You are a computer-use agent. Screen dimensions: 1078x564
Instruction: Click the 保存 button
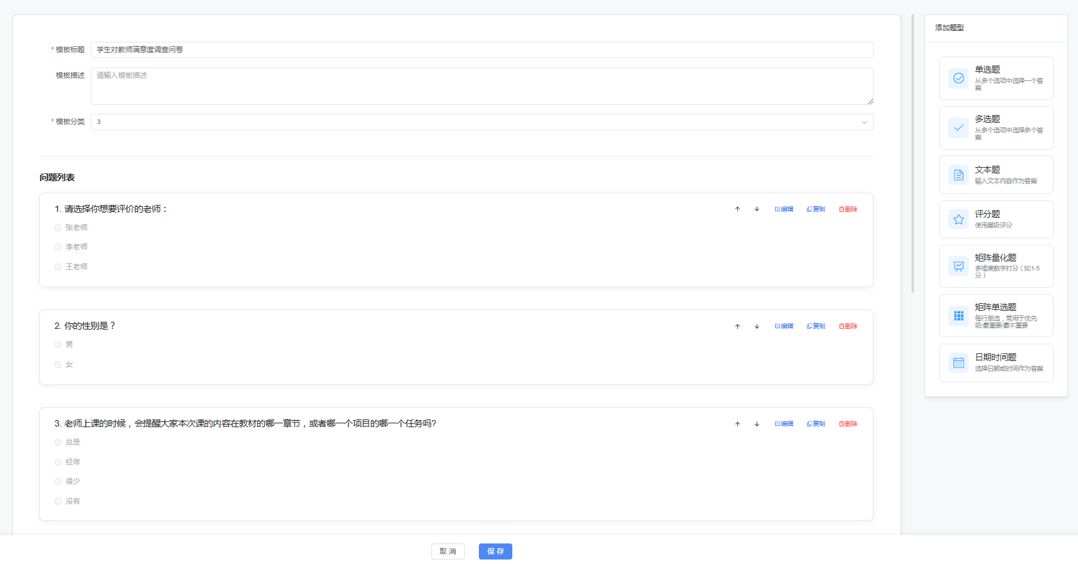495,551
